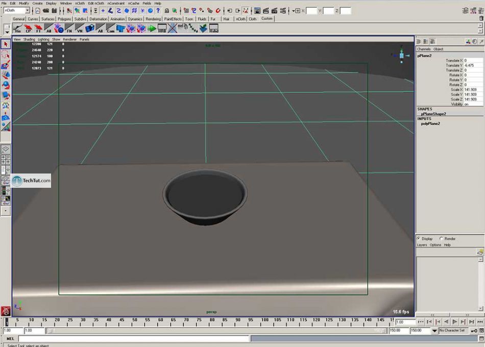This screenshot has height=347, width=485.
Task: Open the input field mode dropdown arrow
Action: pos(293,11)
